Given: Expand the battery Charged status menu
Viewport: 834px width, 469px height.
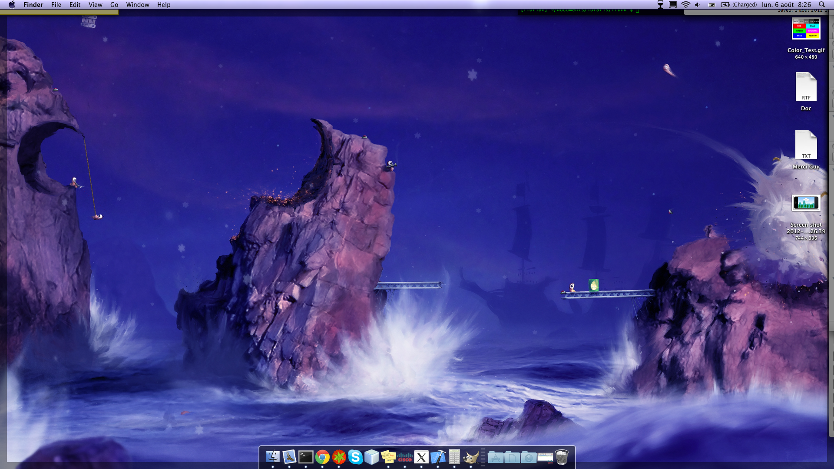Looking at the screenshot, I should (739, 5).
